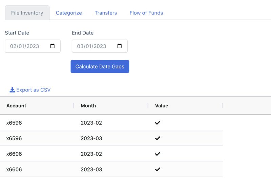Sort by the Account column header

tap(16, 106)
